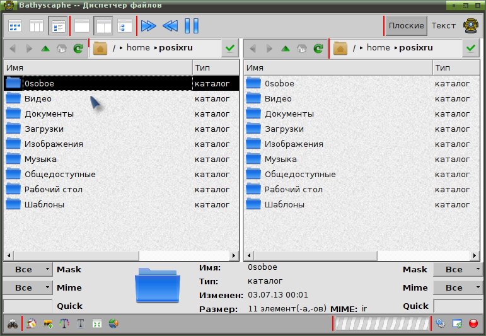Go back in left panel

[x=13, y=49]
